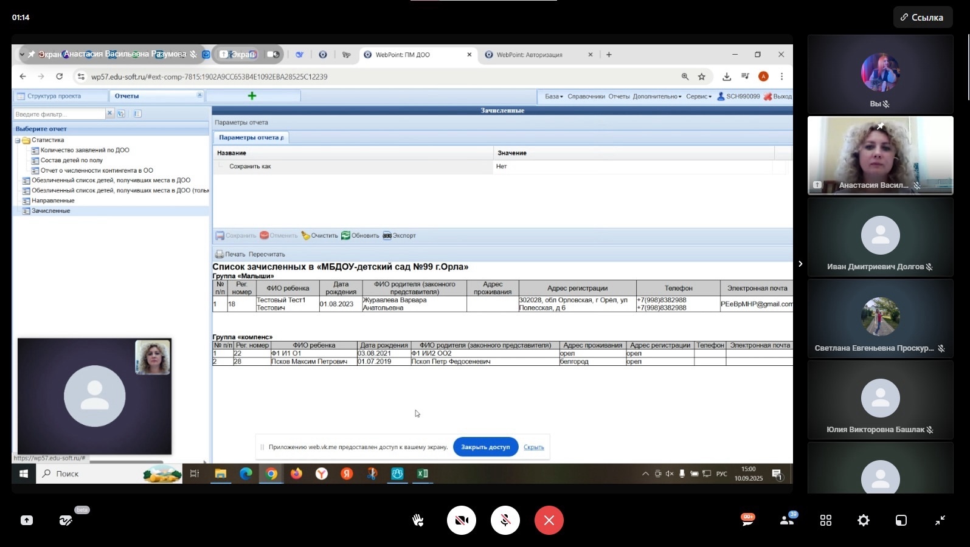
Task: Click the raise hand icon
Action: (418, 520)
